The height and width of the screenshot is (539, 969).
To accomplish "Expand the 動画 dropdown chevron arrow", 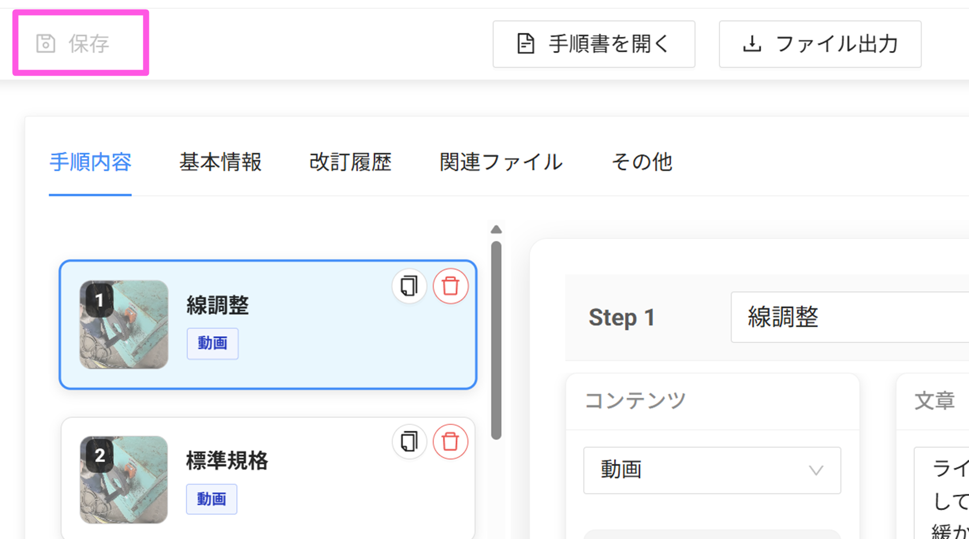I will pos(816,470).
